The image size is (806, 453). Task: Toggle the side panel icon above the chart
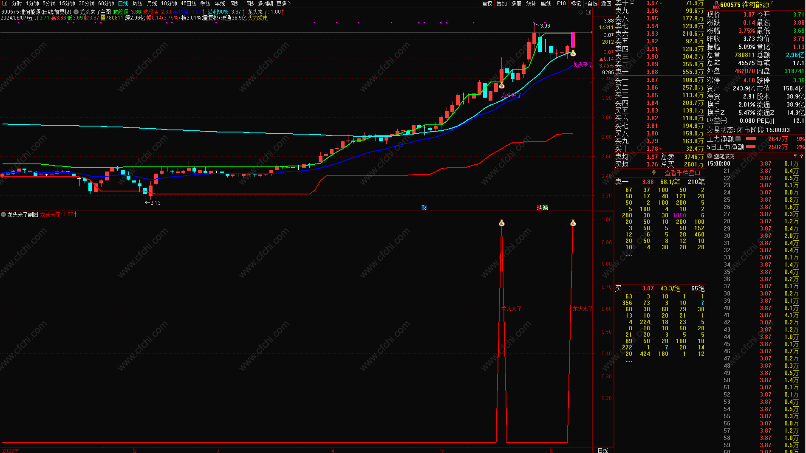(588, 12)
